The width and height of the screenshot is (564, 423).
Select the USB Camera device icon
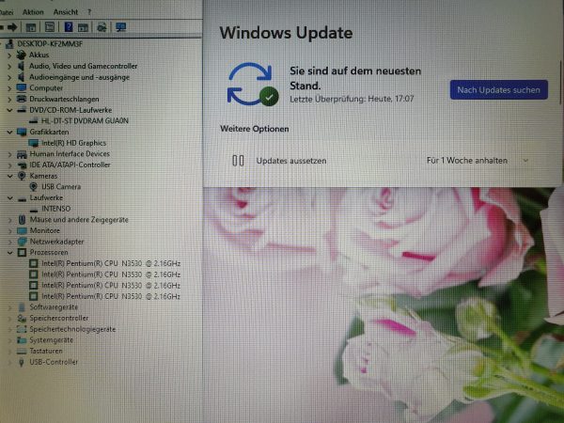click(33, 187)
